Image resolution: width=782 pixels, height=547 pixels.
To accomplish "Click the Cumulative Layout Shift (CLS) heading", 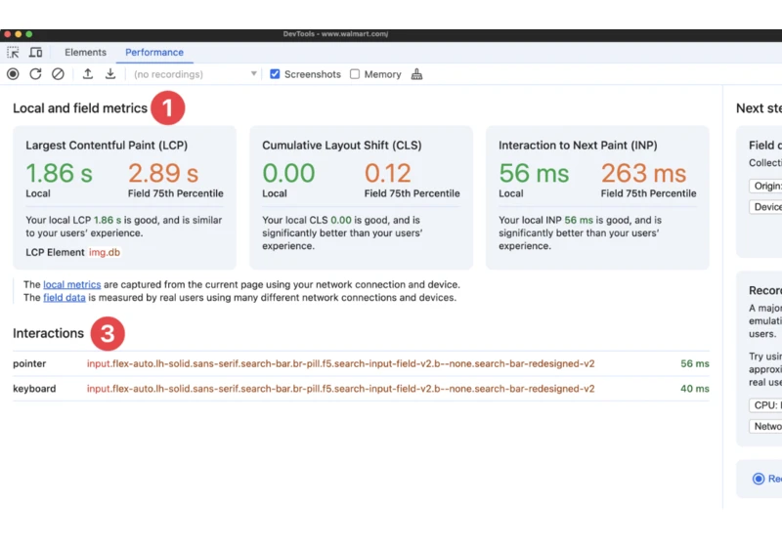I will click(342, 146).
